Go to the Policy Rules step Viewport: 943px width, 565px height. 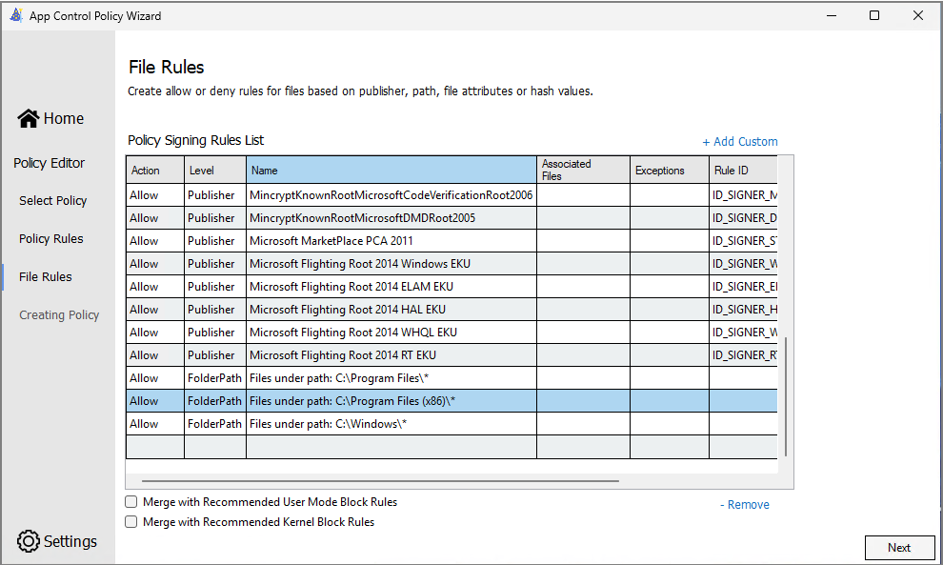point(51,239)
